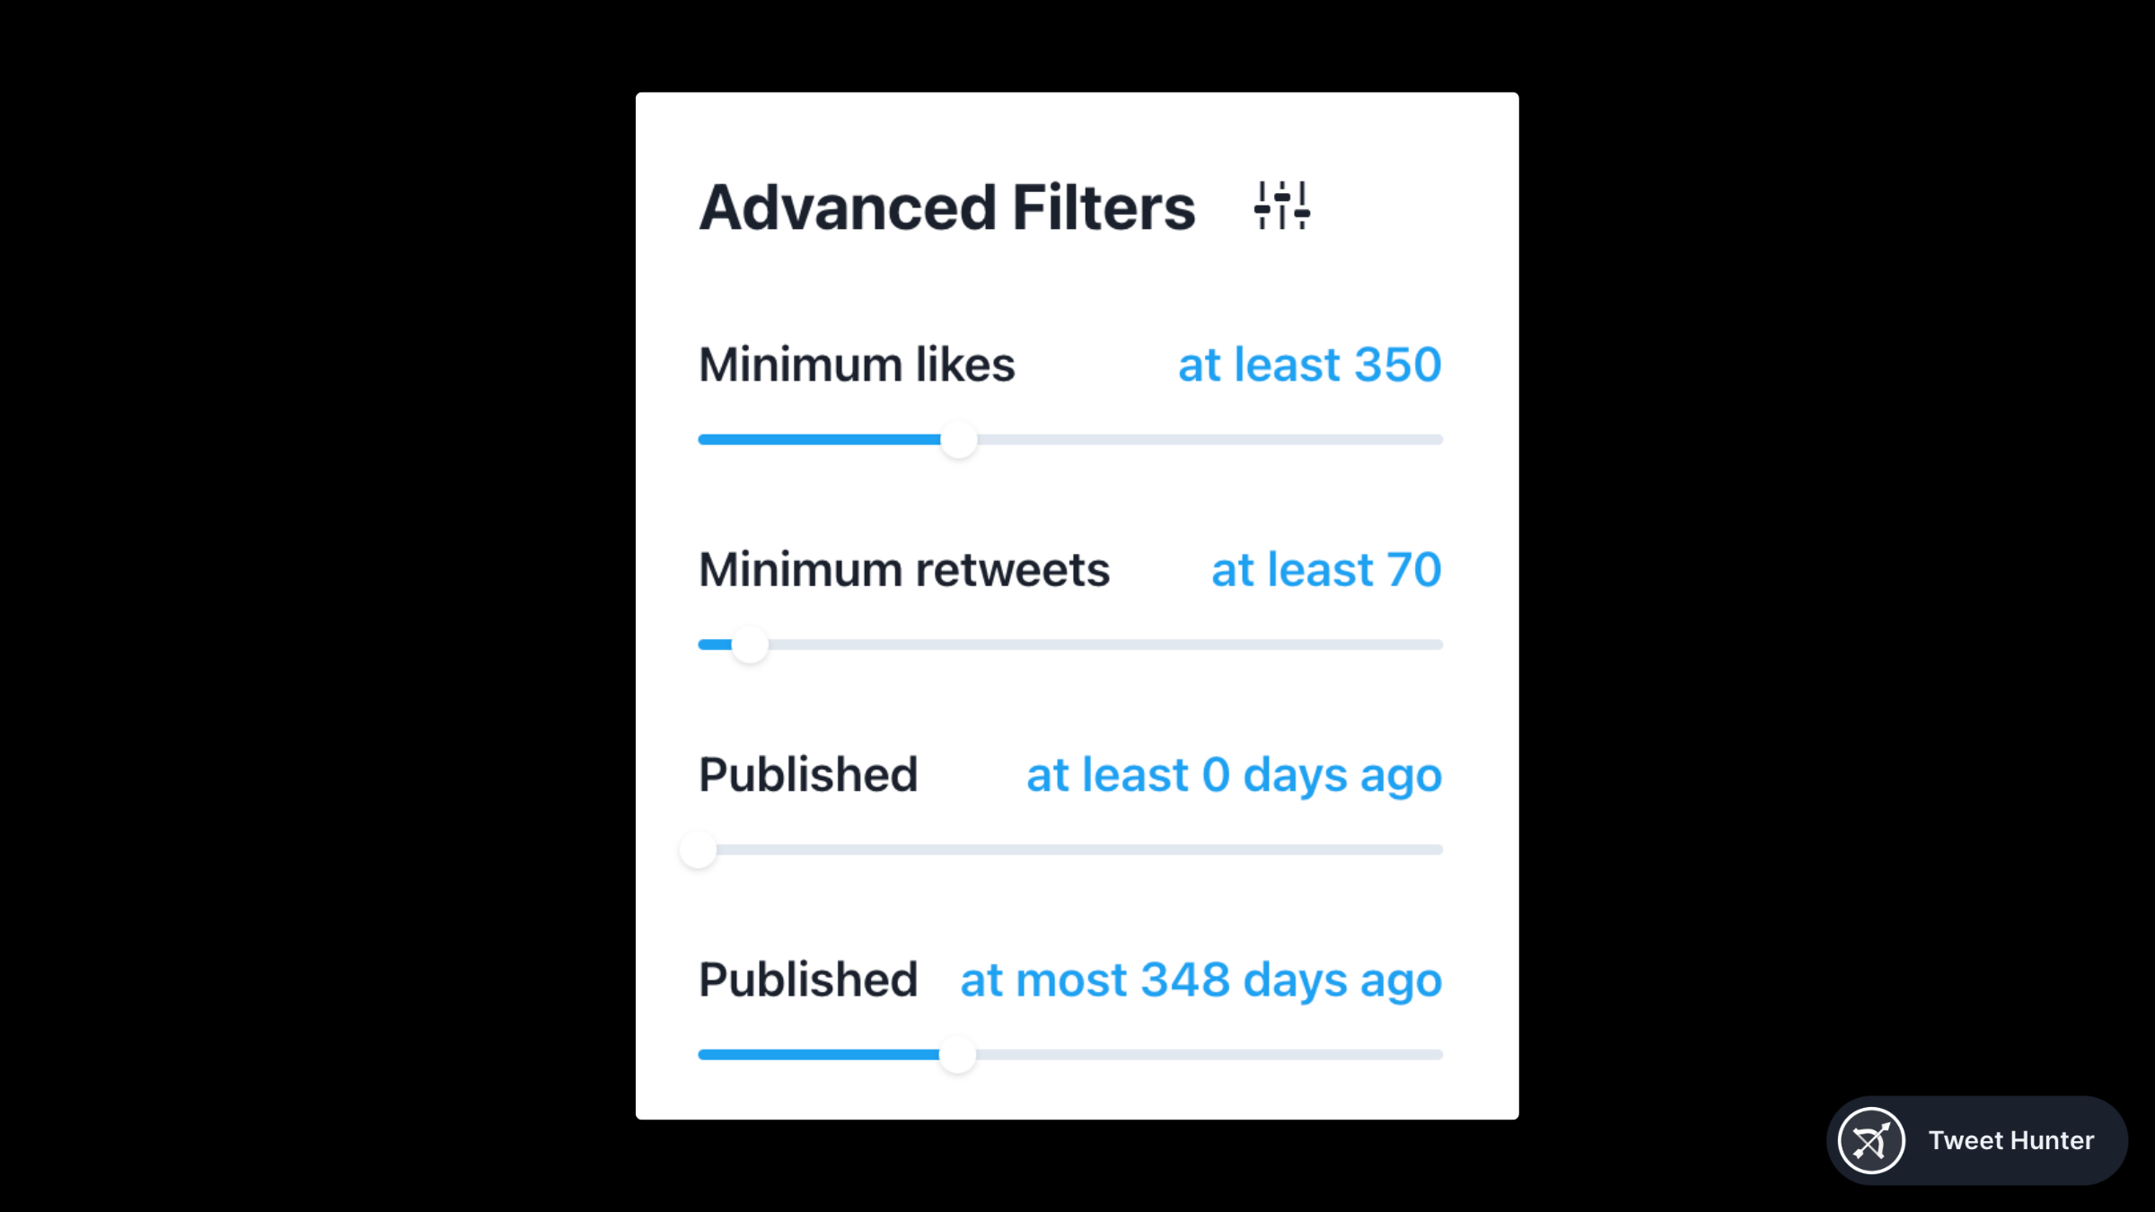Click the Published maximum slider handle
This screenshot has height=1212, width=2155.
coord(959,1055)
